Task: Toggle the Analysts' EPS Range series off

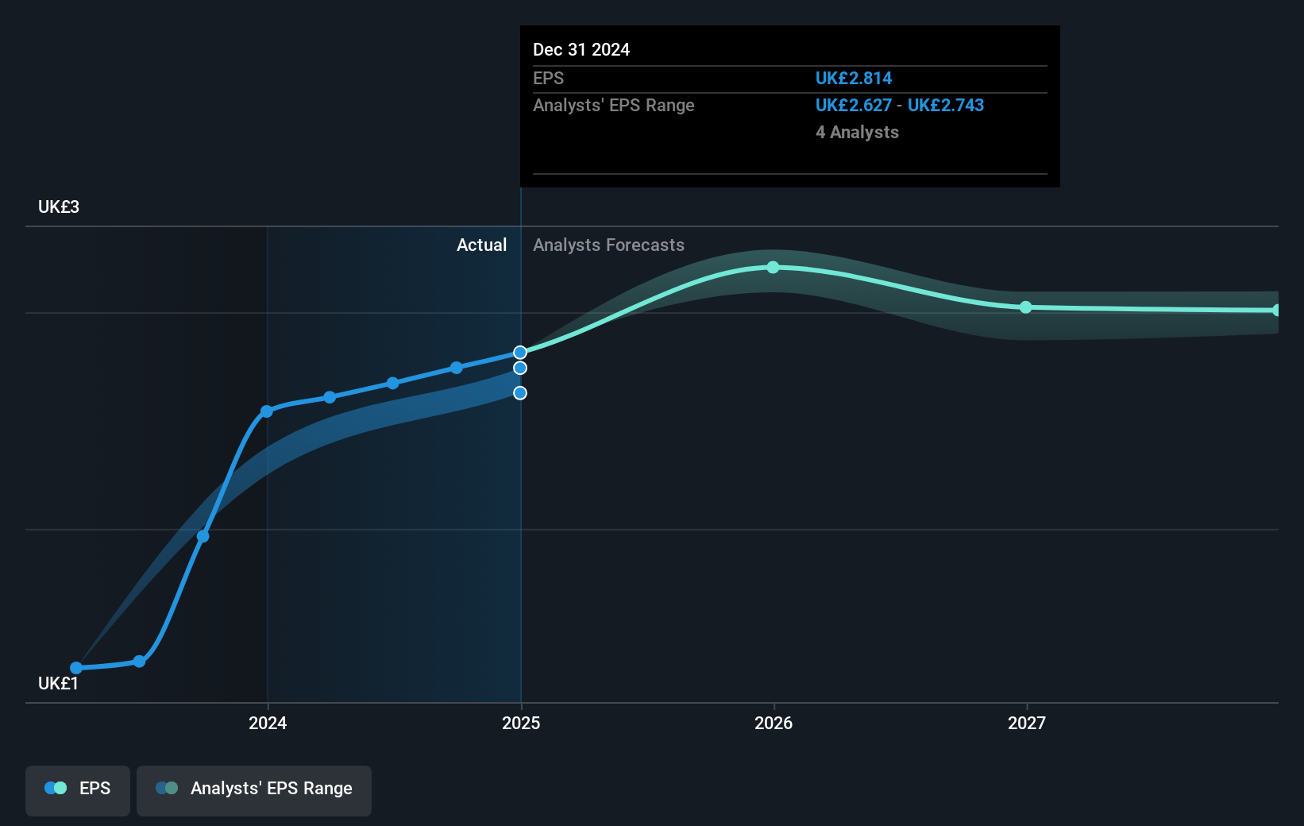Action: tap(253, 788)
